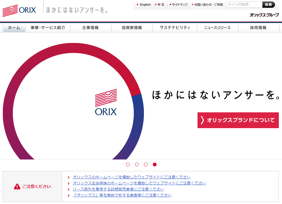This screenshot has height=204, width=282.
Task: Open notice about オリックスのホームページを模倣したウェブサイト
Action: 132,177
